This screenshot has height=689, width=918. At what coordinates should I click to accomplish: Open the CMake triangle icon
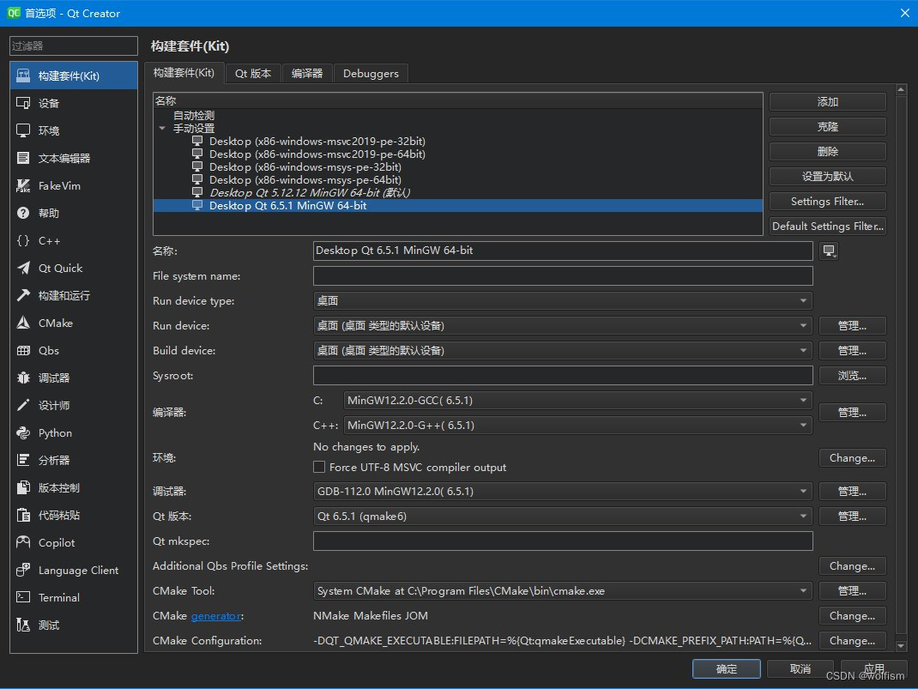pyautogui.click(x=23, y=323)
